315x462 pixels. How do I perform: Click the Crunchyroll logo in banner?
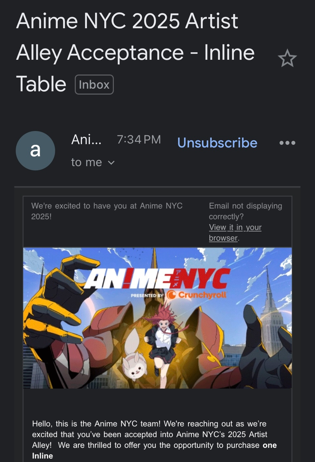(x=196, y=295)
